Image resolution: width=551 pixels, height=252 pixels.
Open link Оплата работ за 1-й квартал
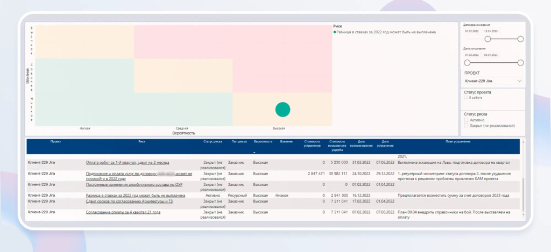128,163
